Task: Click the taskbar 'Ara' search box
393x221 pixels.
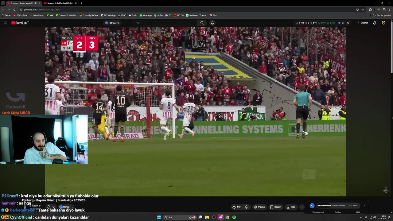Action: point(181,217)
